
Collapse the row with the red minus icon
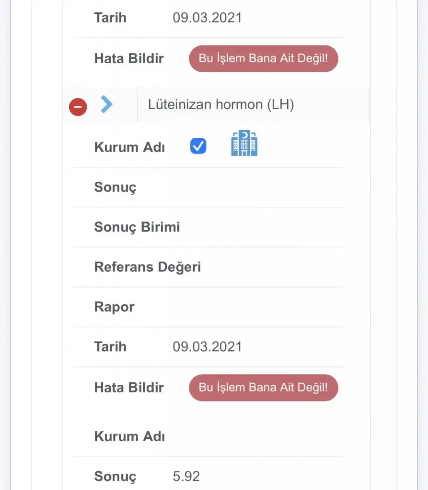(78, 107)
